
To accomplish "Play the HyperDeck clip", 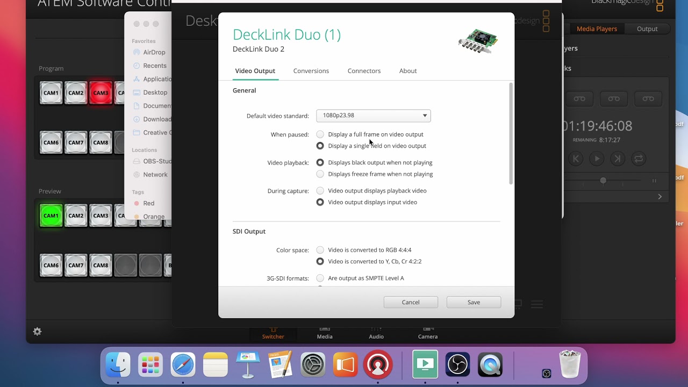I will coord(597,159).
